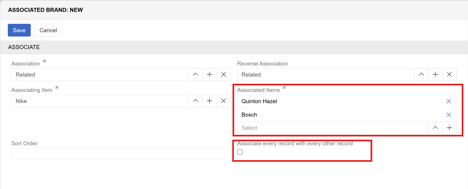Open the Reverse Association dropdown chevron
Viewport: 468px width, 189px height.
[x=421, y=74]
